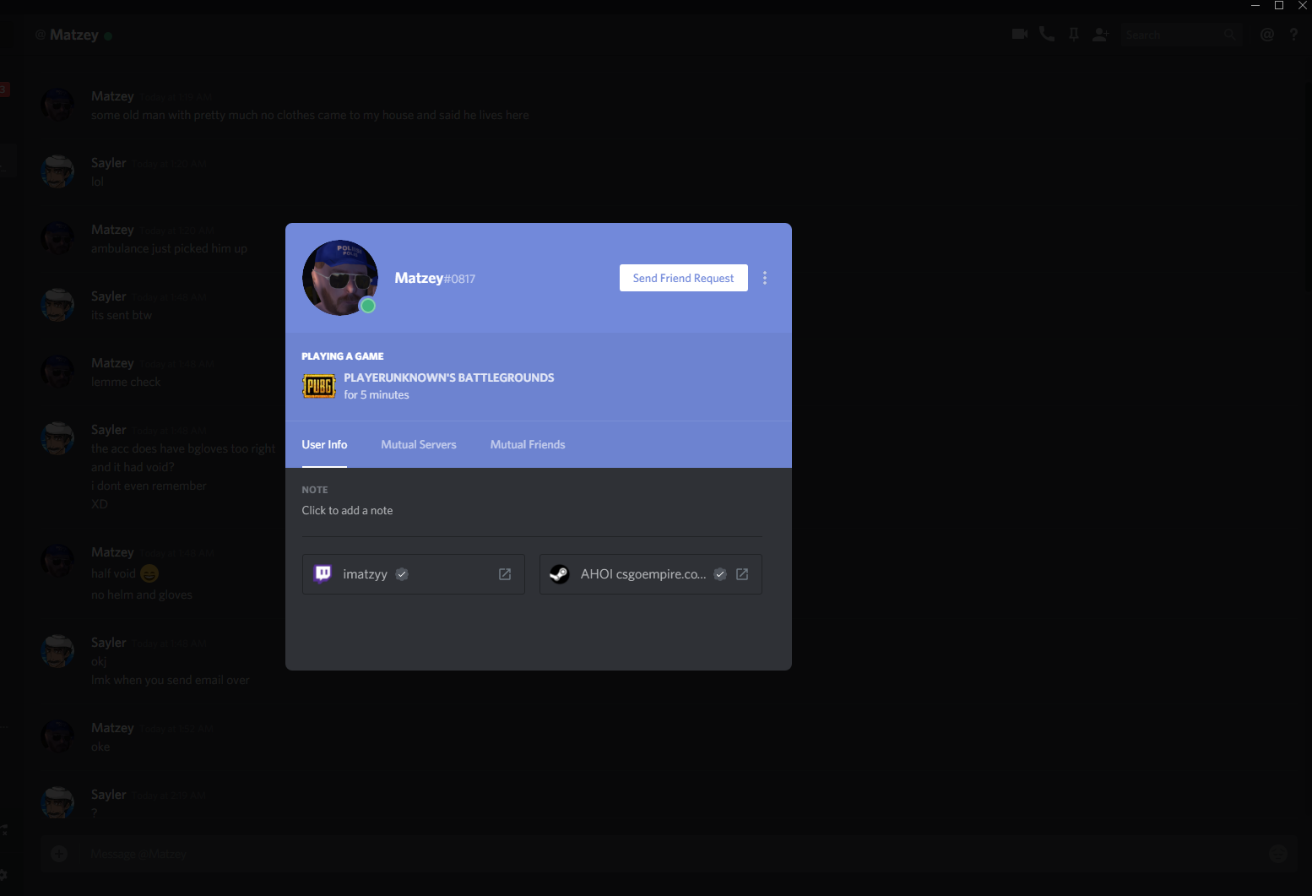Add friends to DM icon
This screenshot has width=1312, height=896.
pyautogui.click(x=1101, y=35)
